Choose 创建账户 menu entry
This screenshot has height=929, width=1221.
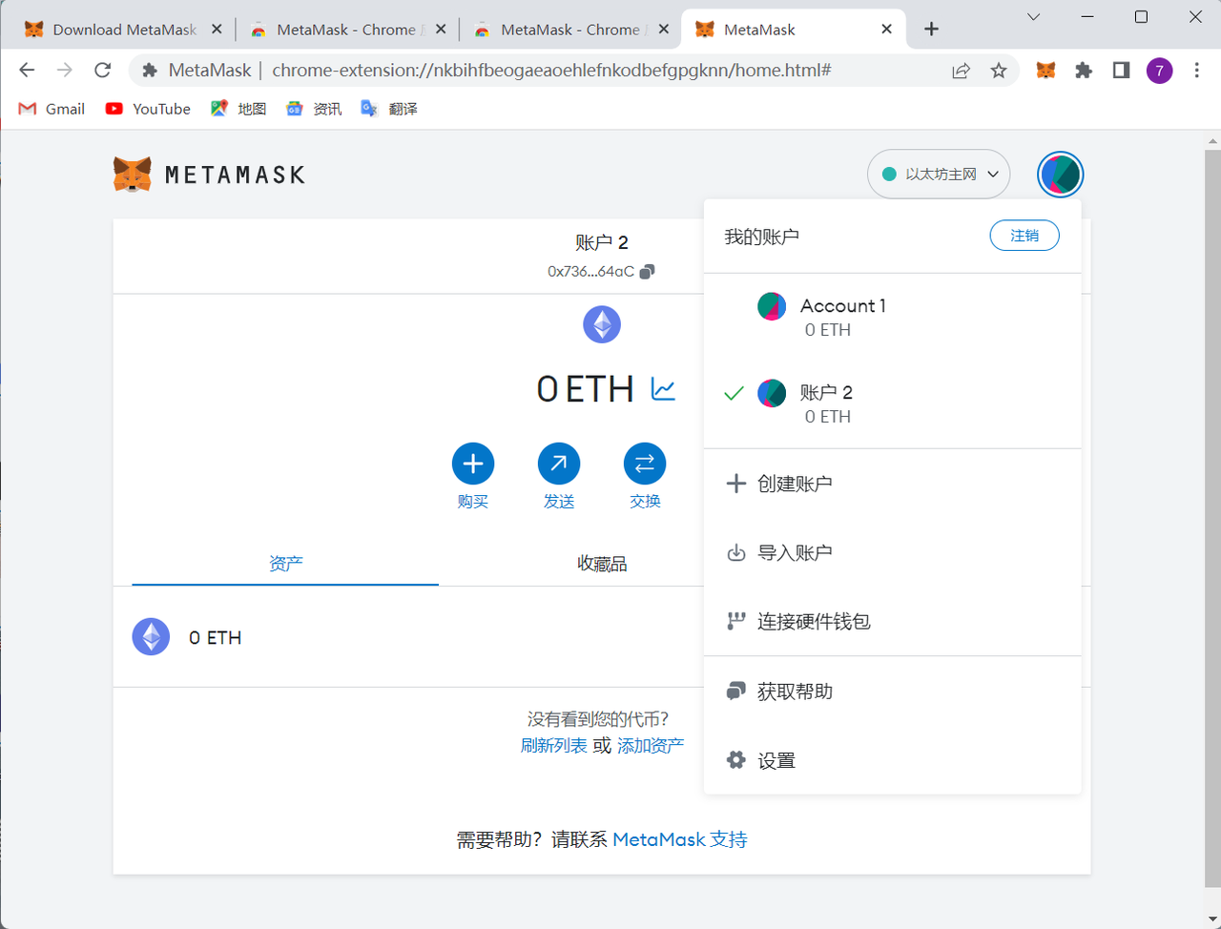pyautogui.click(x=892, y=484)
